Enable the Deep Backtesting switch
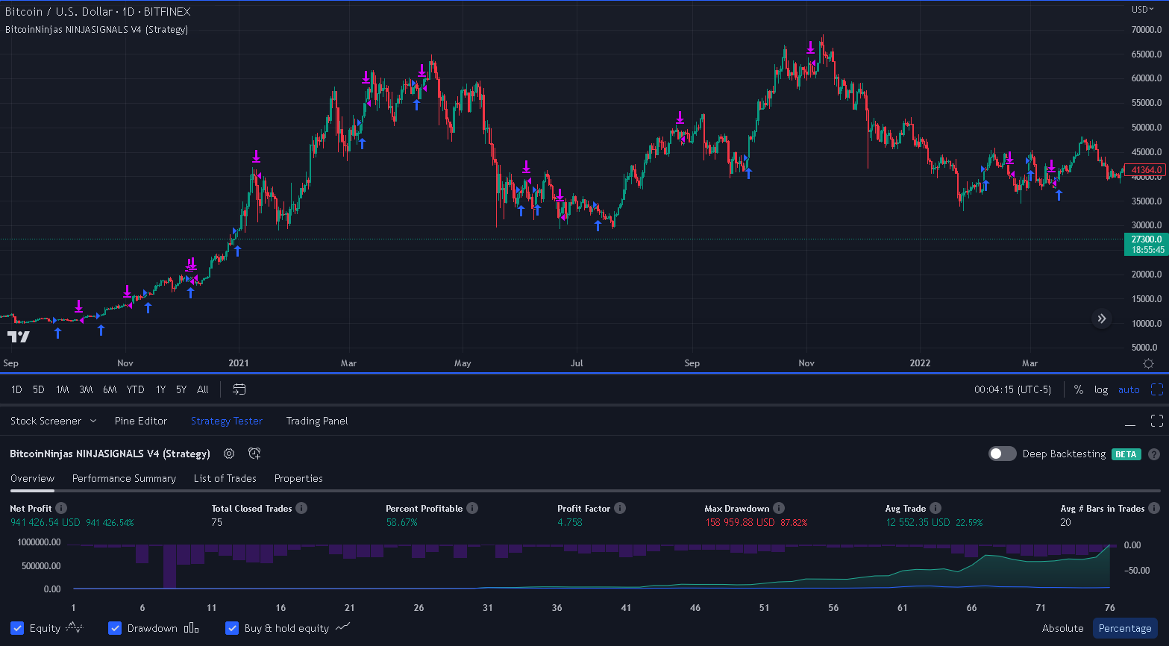Viewport: 1169px width, 646px height. [1003, 454]
